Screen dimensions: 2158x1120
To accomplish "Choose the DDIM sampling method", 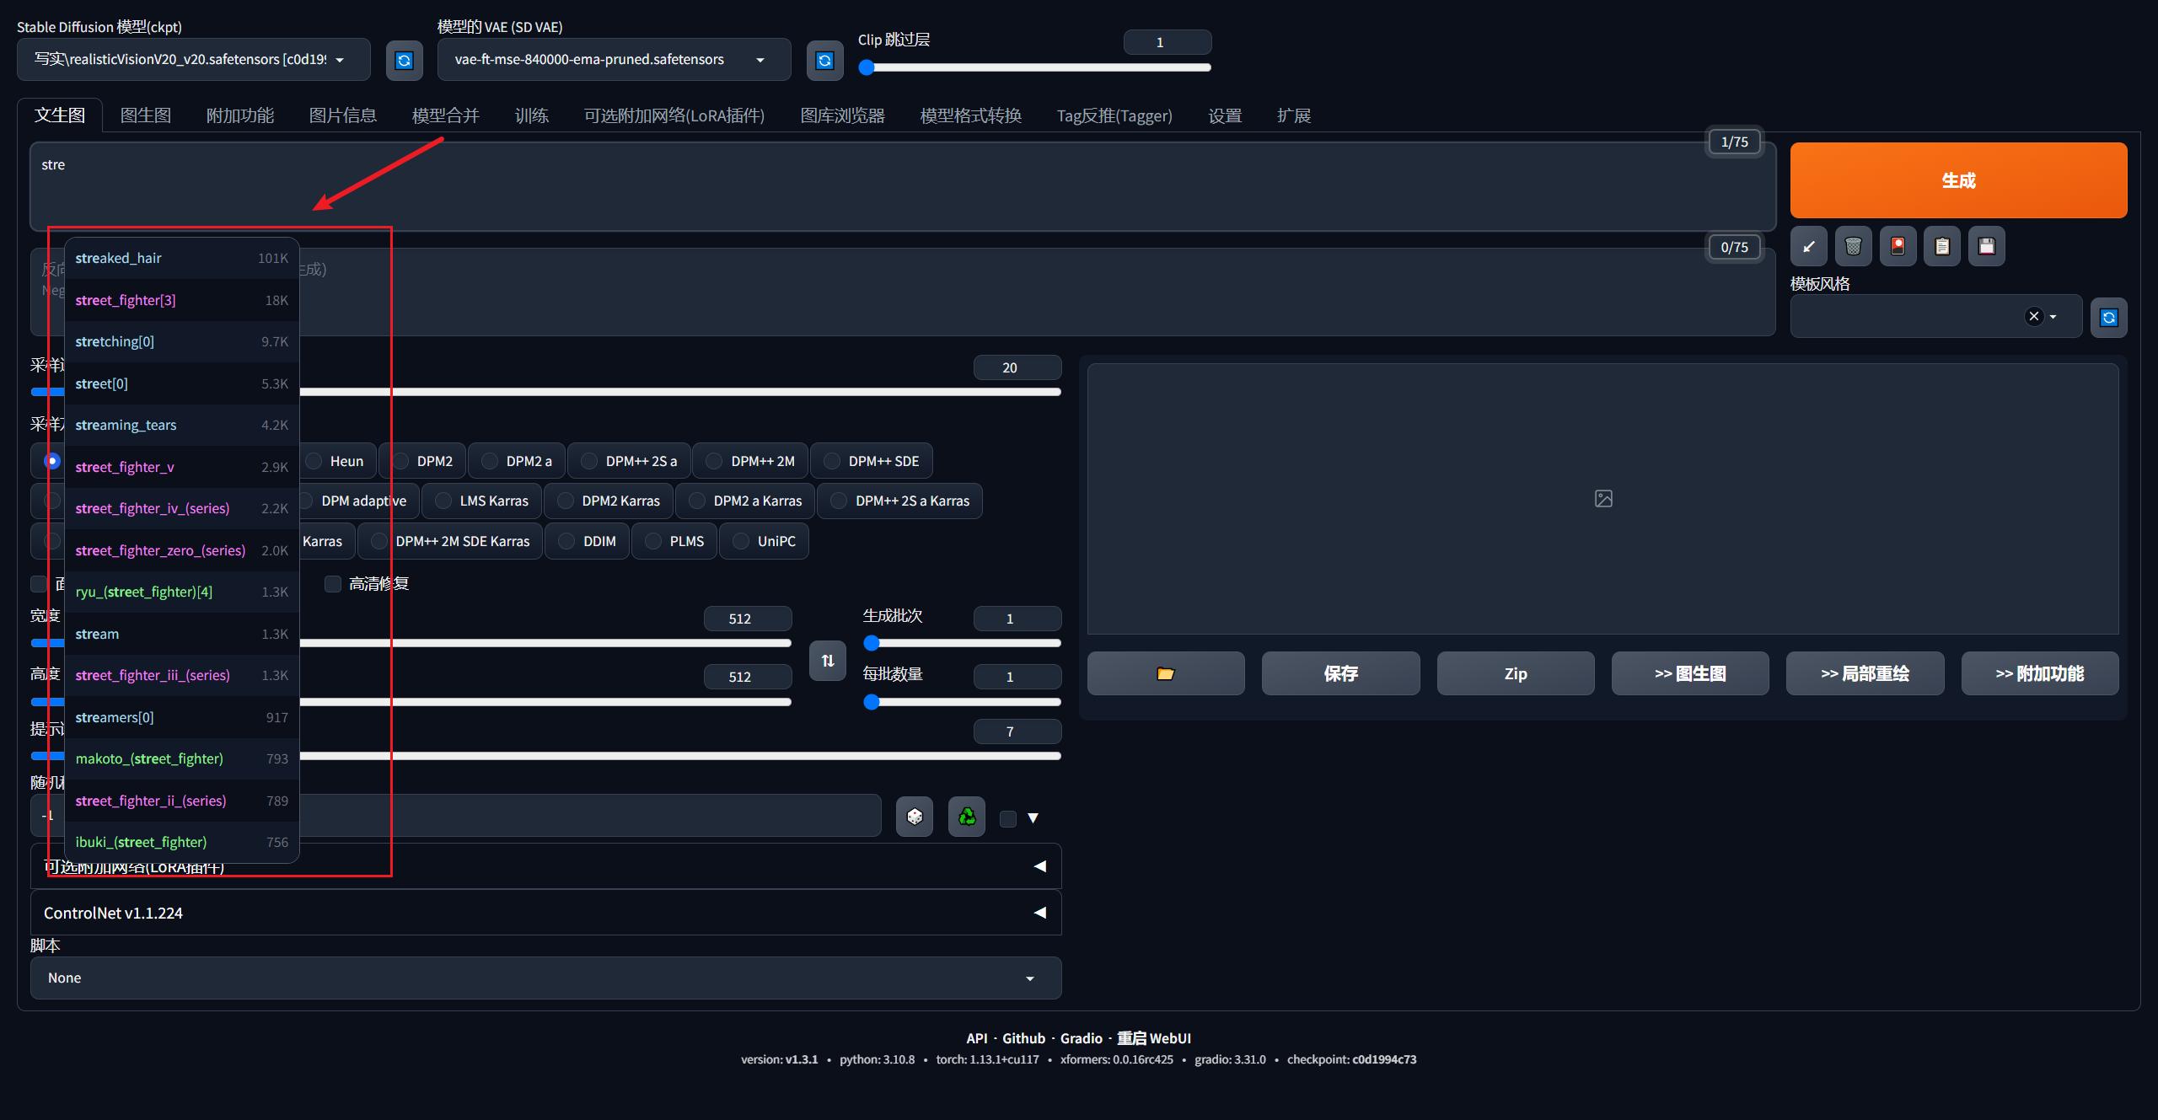I will tap(567, 541).
